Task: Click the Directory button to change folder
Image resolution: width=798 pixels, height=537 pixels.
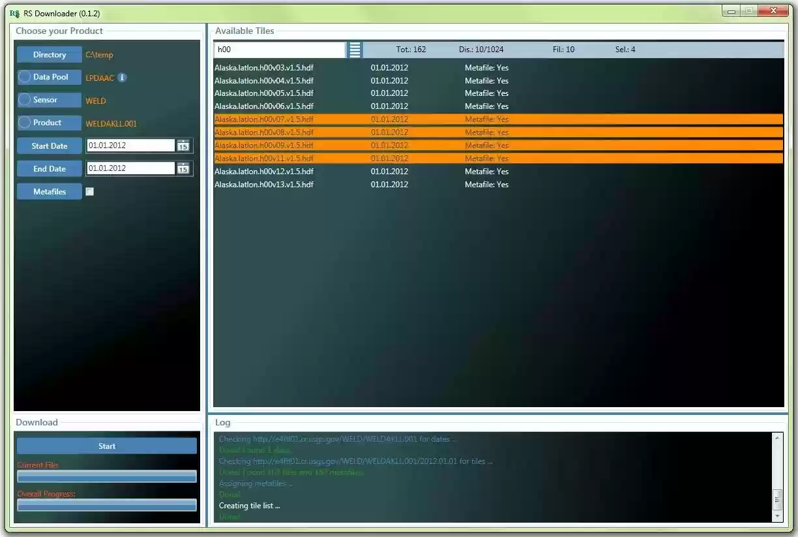Action: click(x=49, y=54)
